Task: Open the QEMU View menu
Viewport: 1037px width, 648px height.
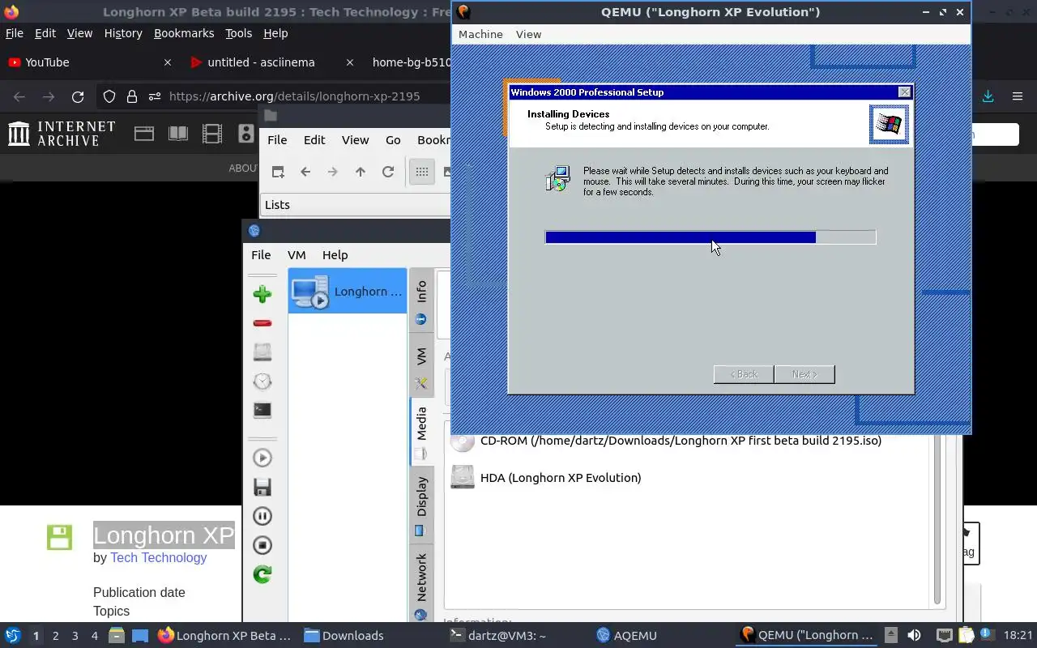Action: (528, 34)
